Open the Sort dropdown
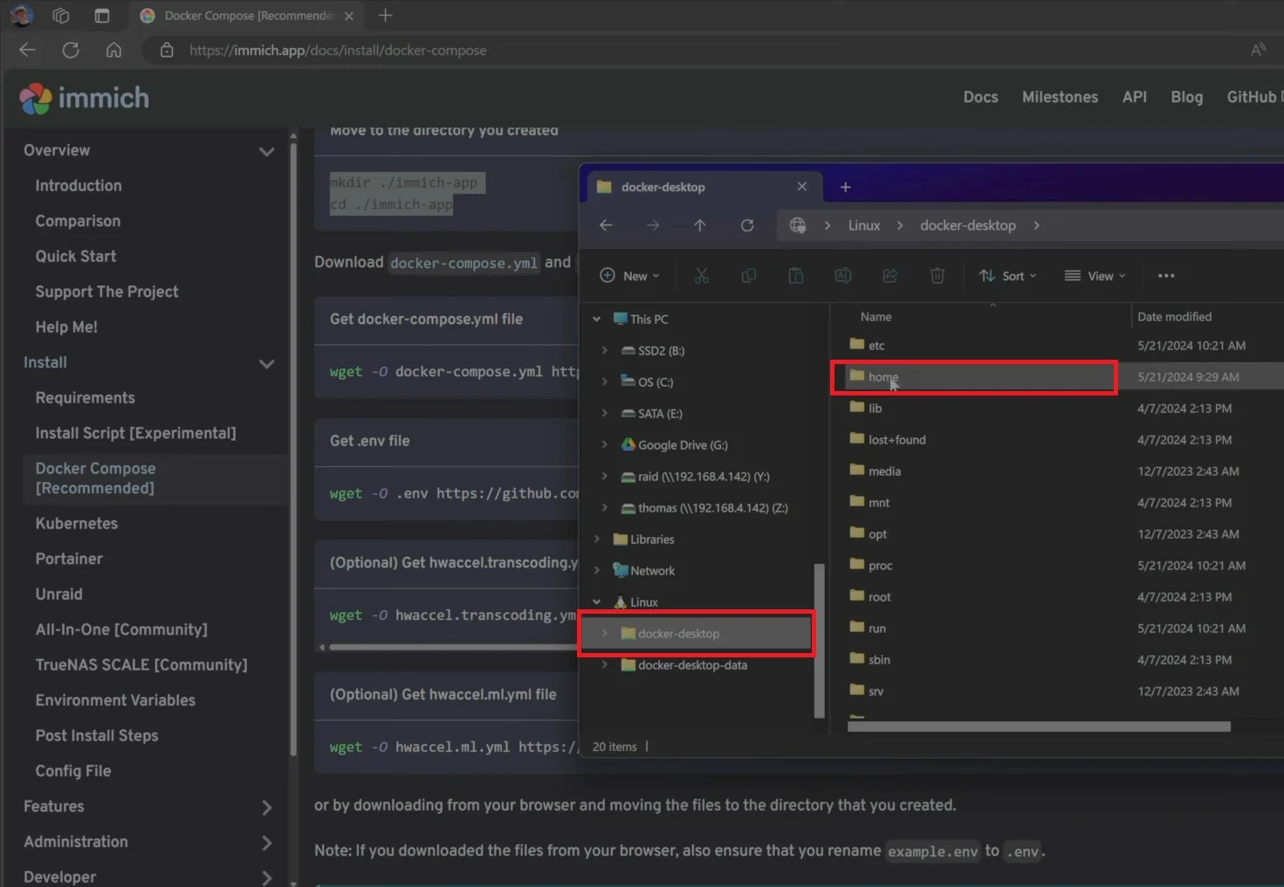The image size is (1284, 887). [x=1008, y=276]
